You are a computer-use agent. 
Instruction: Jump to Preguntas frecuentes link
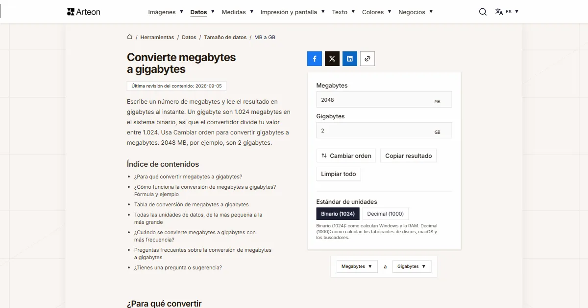(x=203, y=253)
